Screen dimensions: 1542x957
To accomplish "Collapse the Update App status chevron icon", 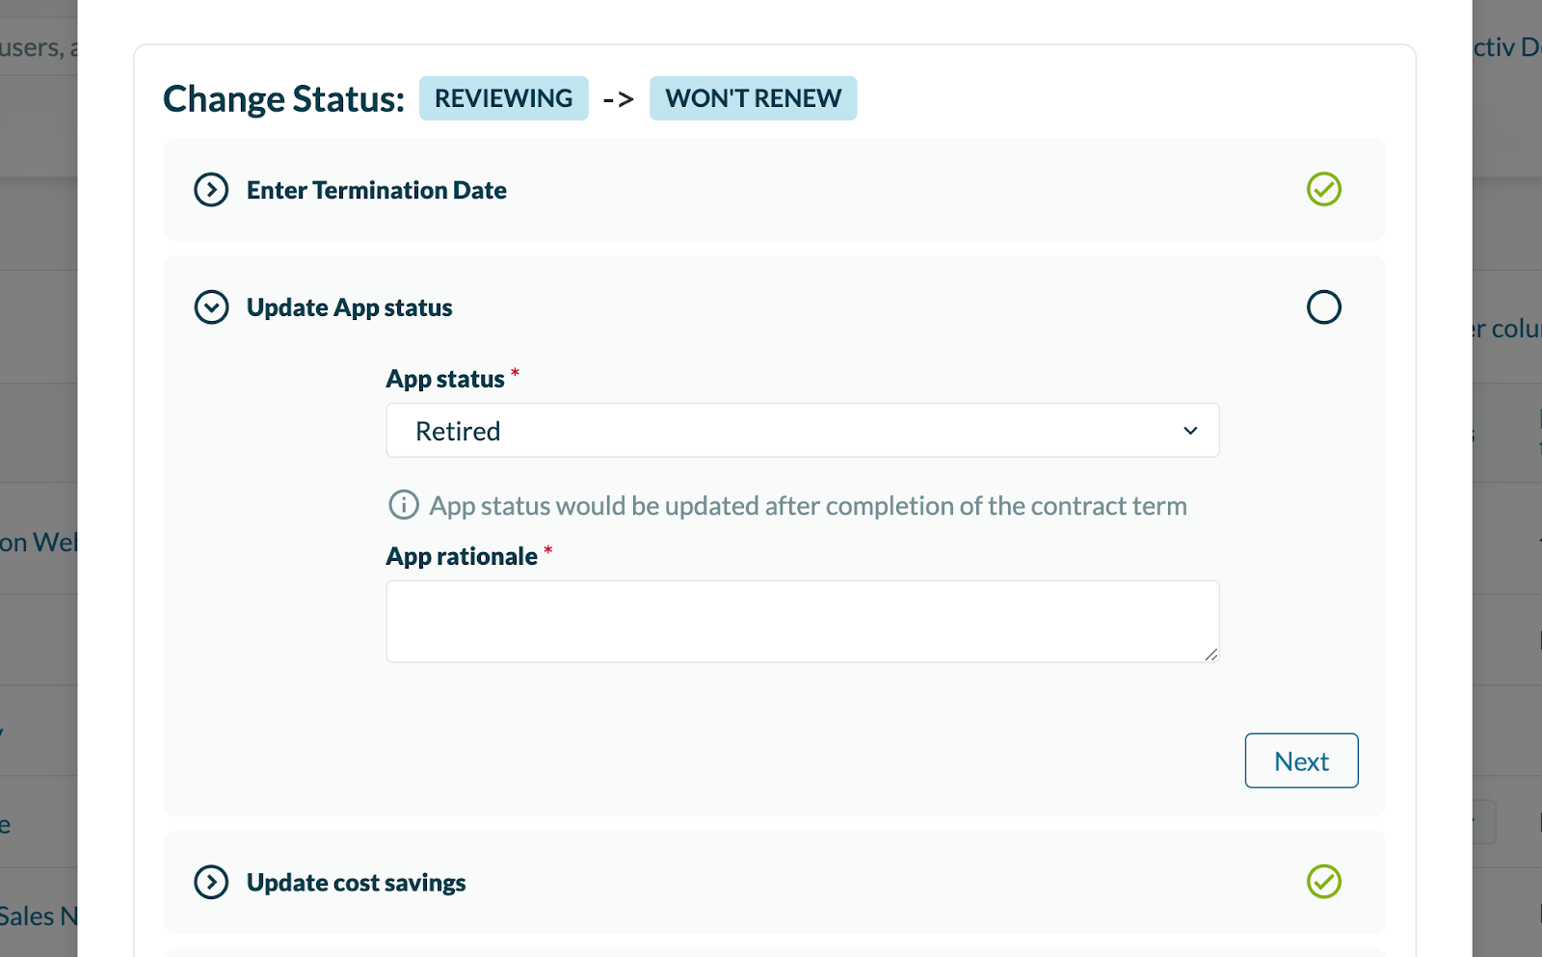I will pos(211,307).
